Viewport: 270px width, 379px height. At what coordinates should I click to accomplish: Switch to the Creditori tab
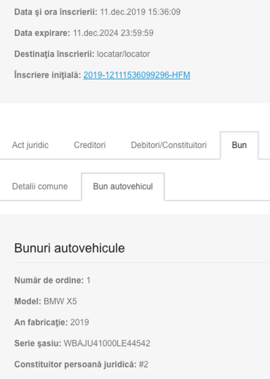(x=90, y=145)
